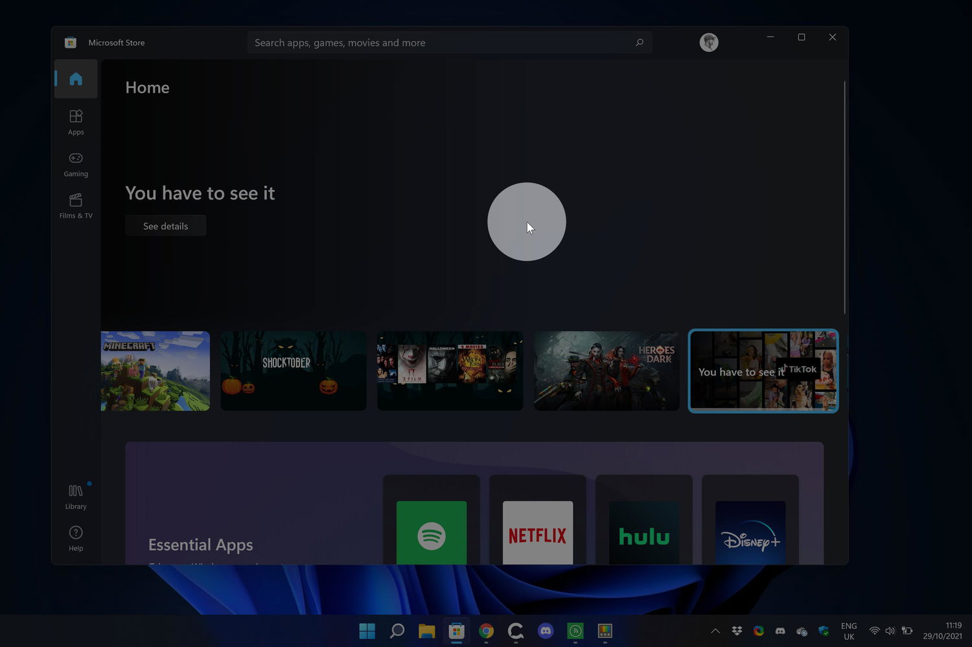Image resolution: width=972 pixels, height=647 pixels.
Task: Click the vertical scrollbar of the Store page
Action: [844, 198]
